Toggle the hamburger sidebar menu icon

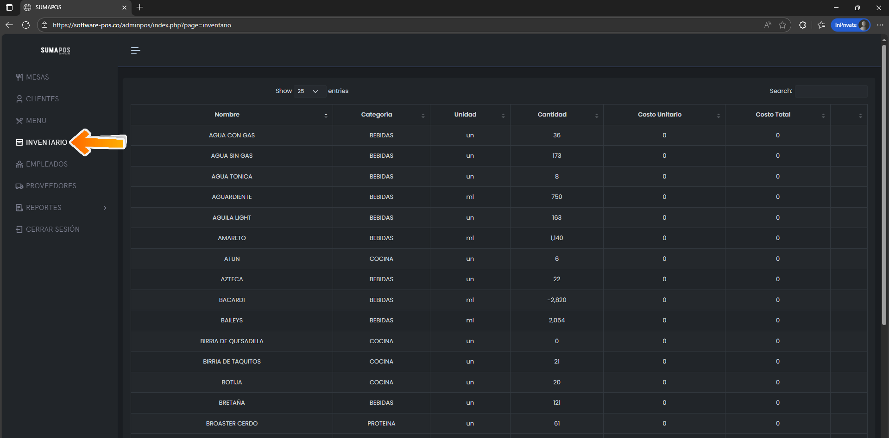[x=135, y=50]
